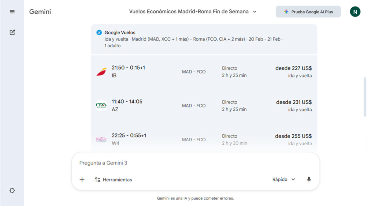Click the Google Vuelos airplane icon

coord(99,33)
